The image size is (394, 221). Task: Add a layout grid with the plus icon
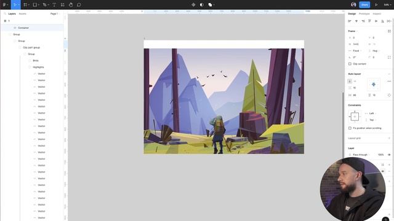(x=389, y=138)
